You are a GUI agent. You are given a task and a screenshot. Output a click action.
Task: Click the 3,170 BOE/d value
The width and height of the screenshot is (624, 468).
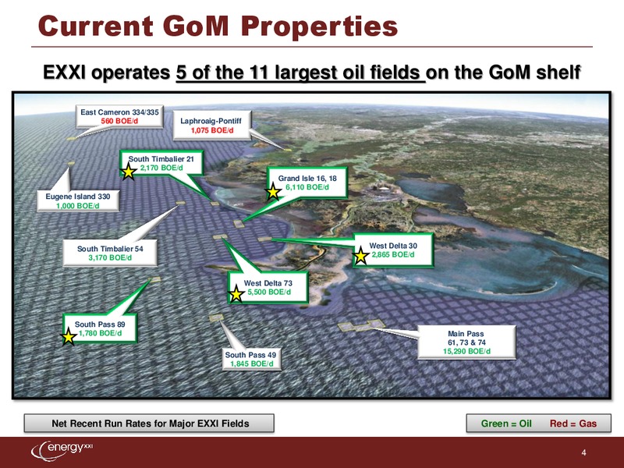pos(110,257)
